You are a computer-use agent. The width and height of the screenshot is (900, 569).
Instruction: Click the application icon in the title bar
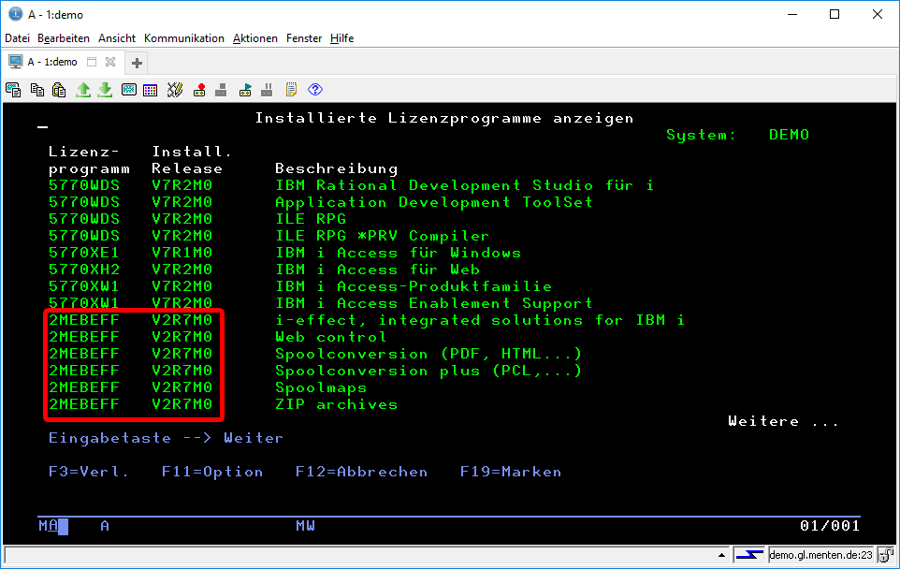pos(16,14)
